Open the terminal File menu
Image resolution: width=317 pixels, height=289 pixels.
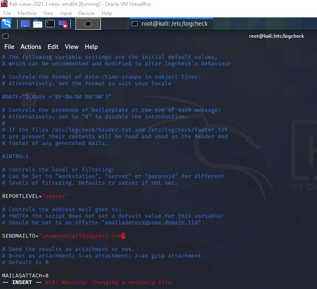pos(9,47)
